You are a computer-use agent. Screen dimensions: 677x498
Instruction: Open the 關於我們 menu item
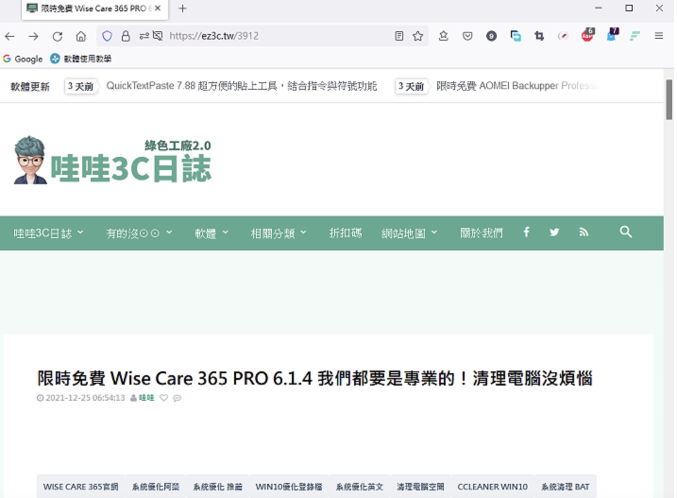click(482, 233)
